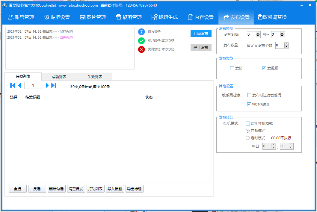
Task: Click the app logo in title bar
Action: coord(5,5)
